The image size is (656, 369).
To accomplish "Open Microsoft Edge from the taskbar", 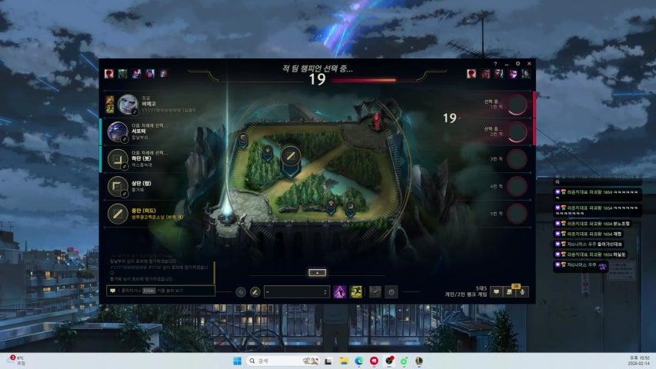I will (359, 361).
